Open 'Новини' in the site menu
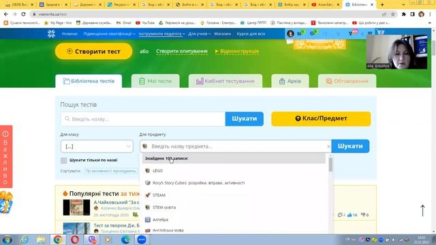 coord(69,34)
